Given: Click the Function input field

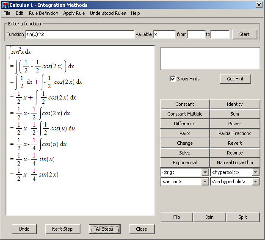Looking at the screenshot, I should pyautogui.click(x=80, y=34).
